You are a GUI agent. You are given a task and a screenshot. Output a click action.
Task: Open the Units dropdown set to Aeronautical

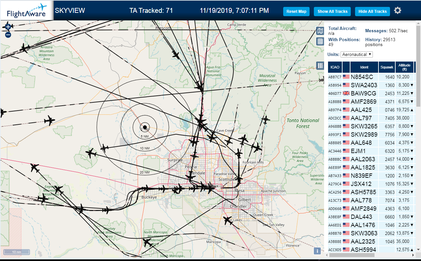357,54
